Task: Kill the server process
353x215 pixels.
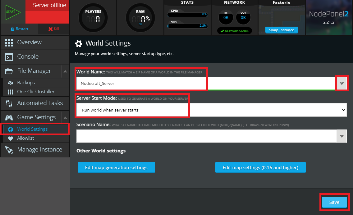Action: coord(54,29)
